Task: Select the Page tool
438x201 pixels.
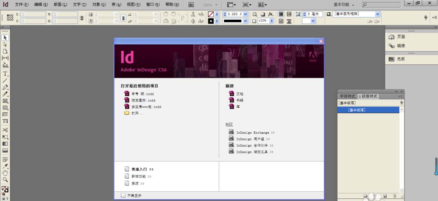Action: point(5,51)
